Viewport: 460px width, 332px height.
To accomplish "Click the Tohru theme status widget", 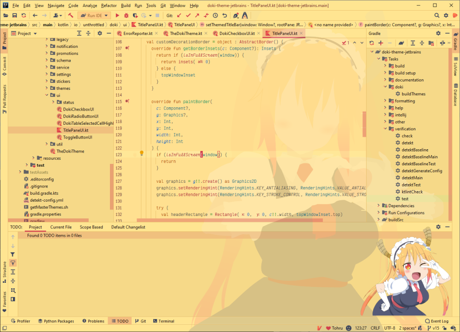I will coord(334,328).
